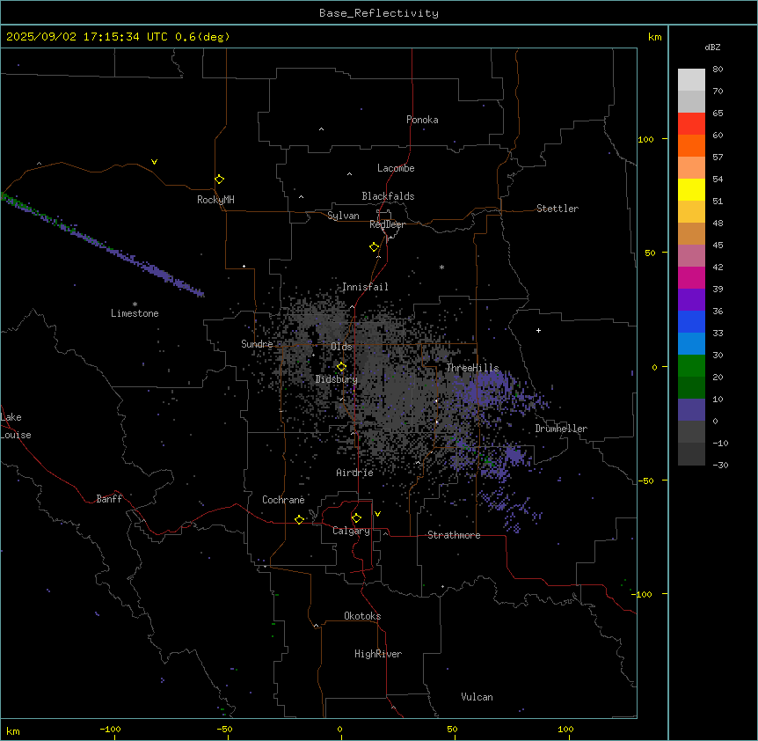Select the Drumheller label
Image resolution: width=758 pixels, height=741 pixels.
tap(561, 429)
